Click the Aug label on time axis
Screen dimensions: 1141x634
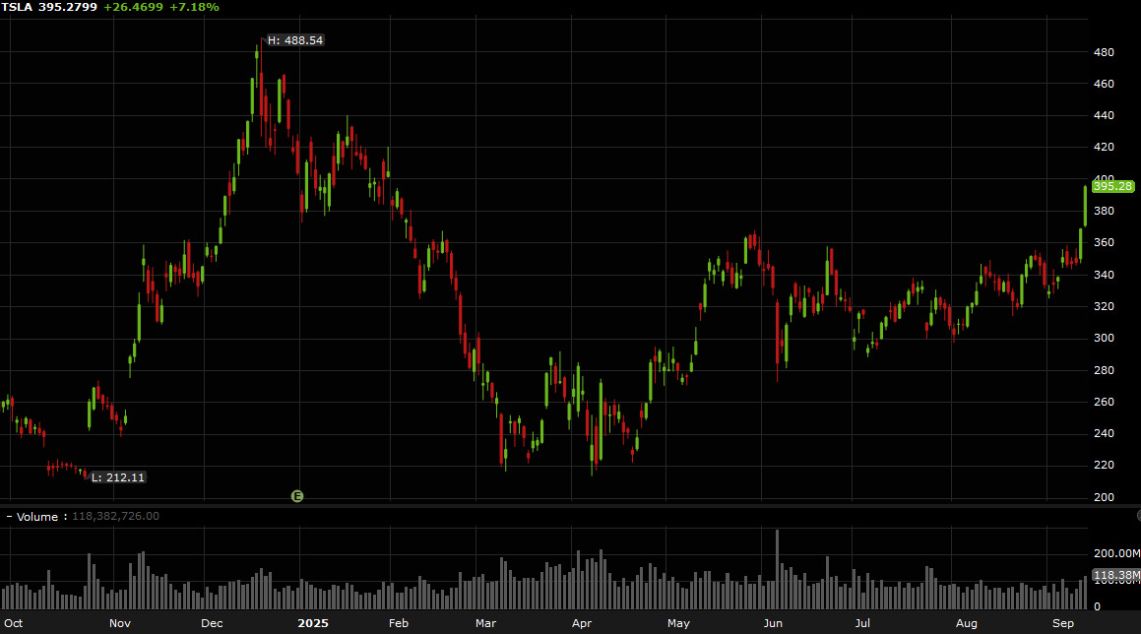click(967, 623)
